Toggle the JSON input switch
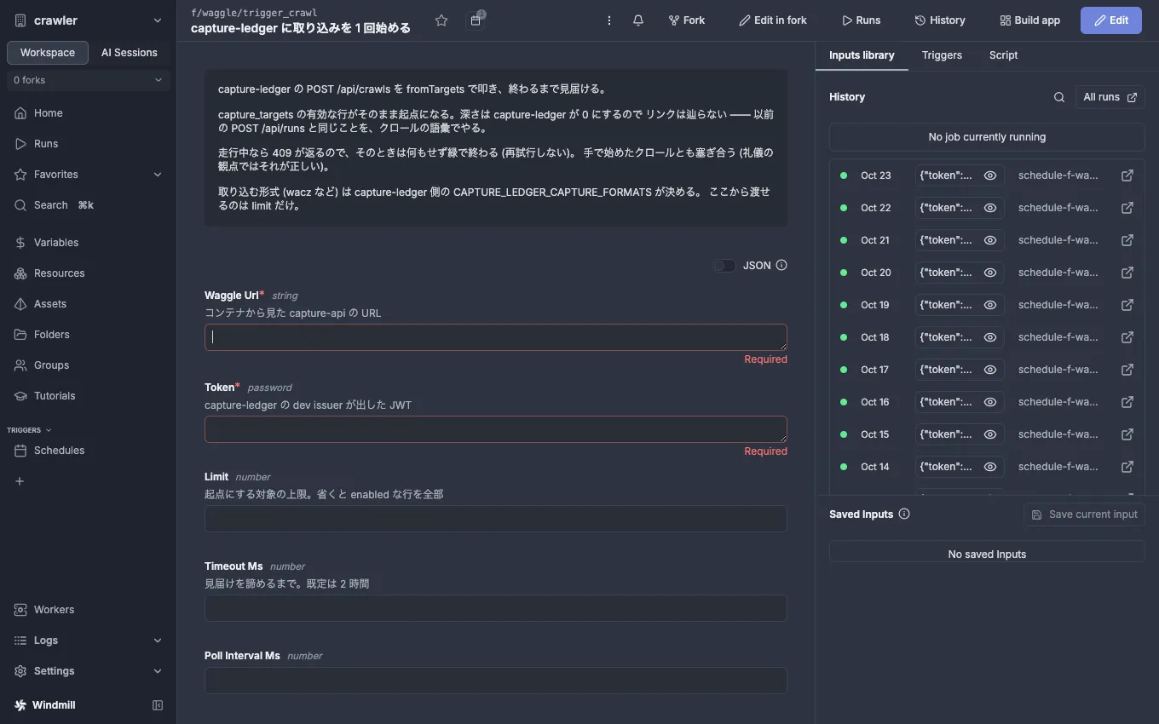The image size is (1159, 724). (x=724, y=266)
